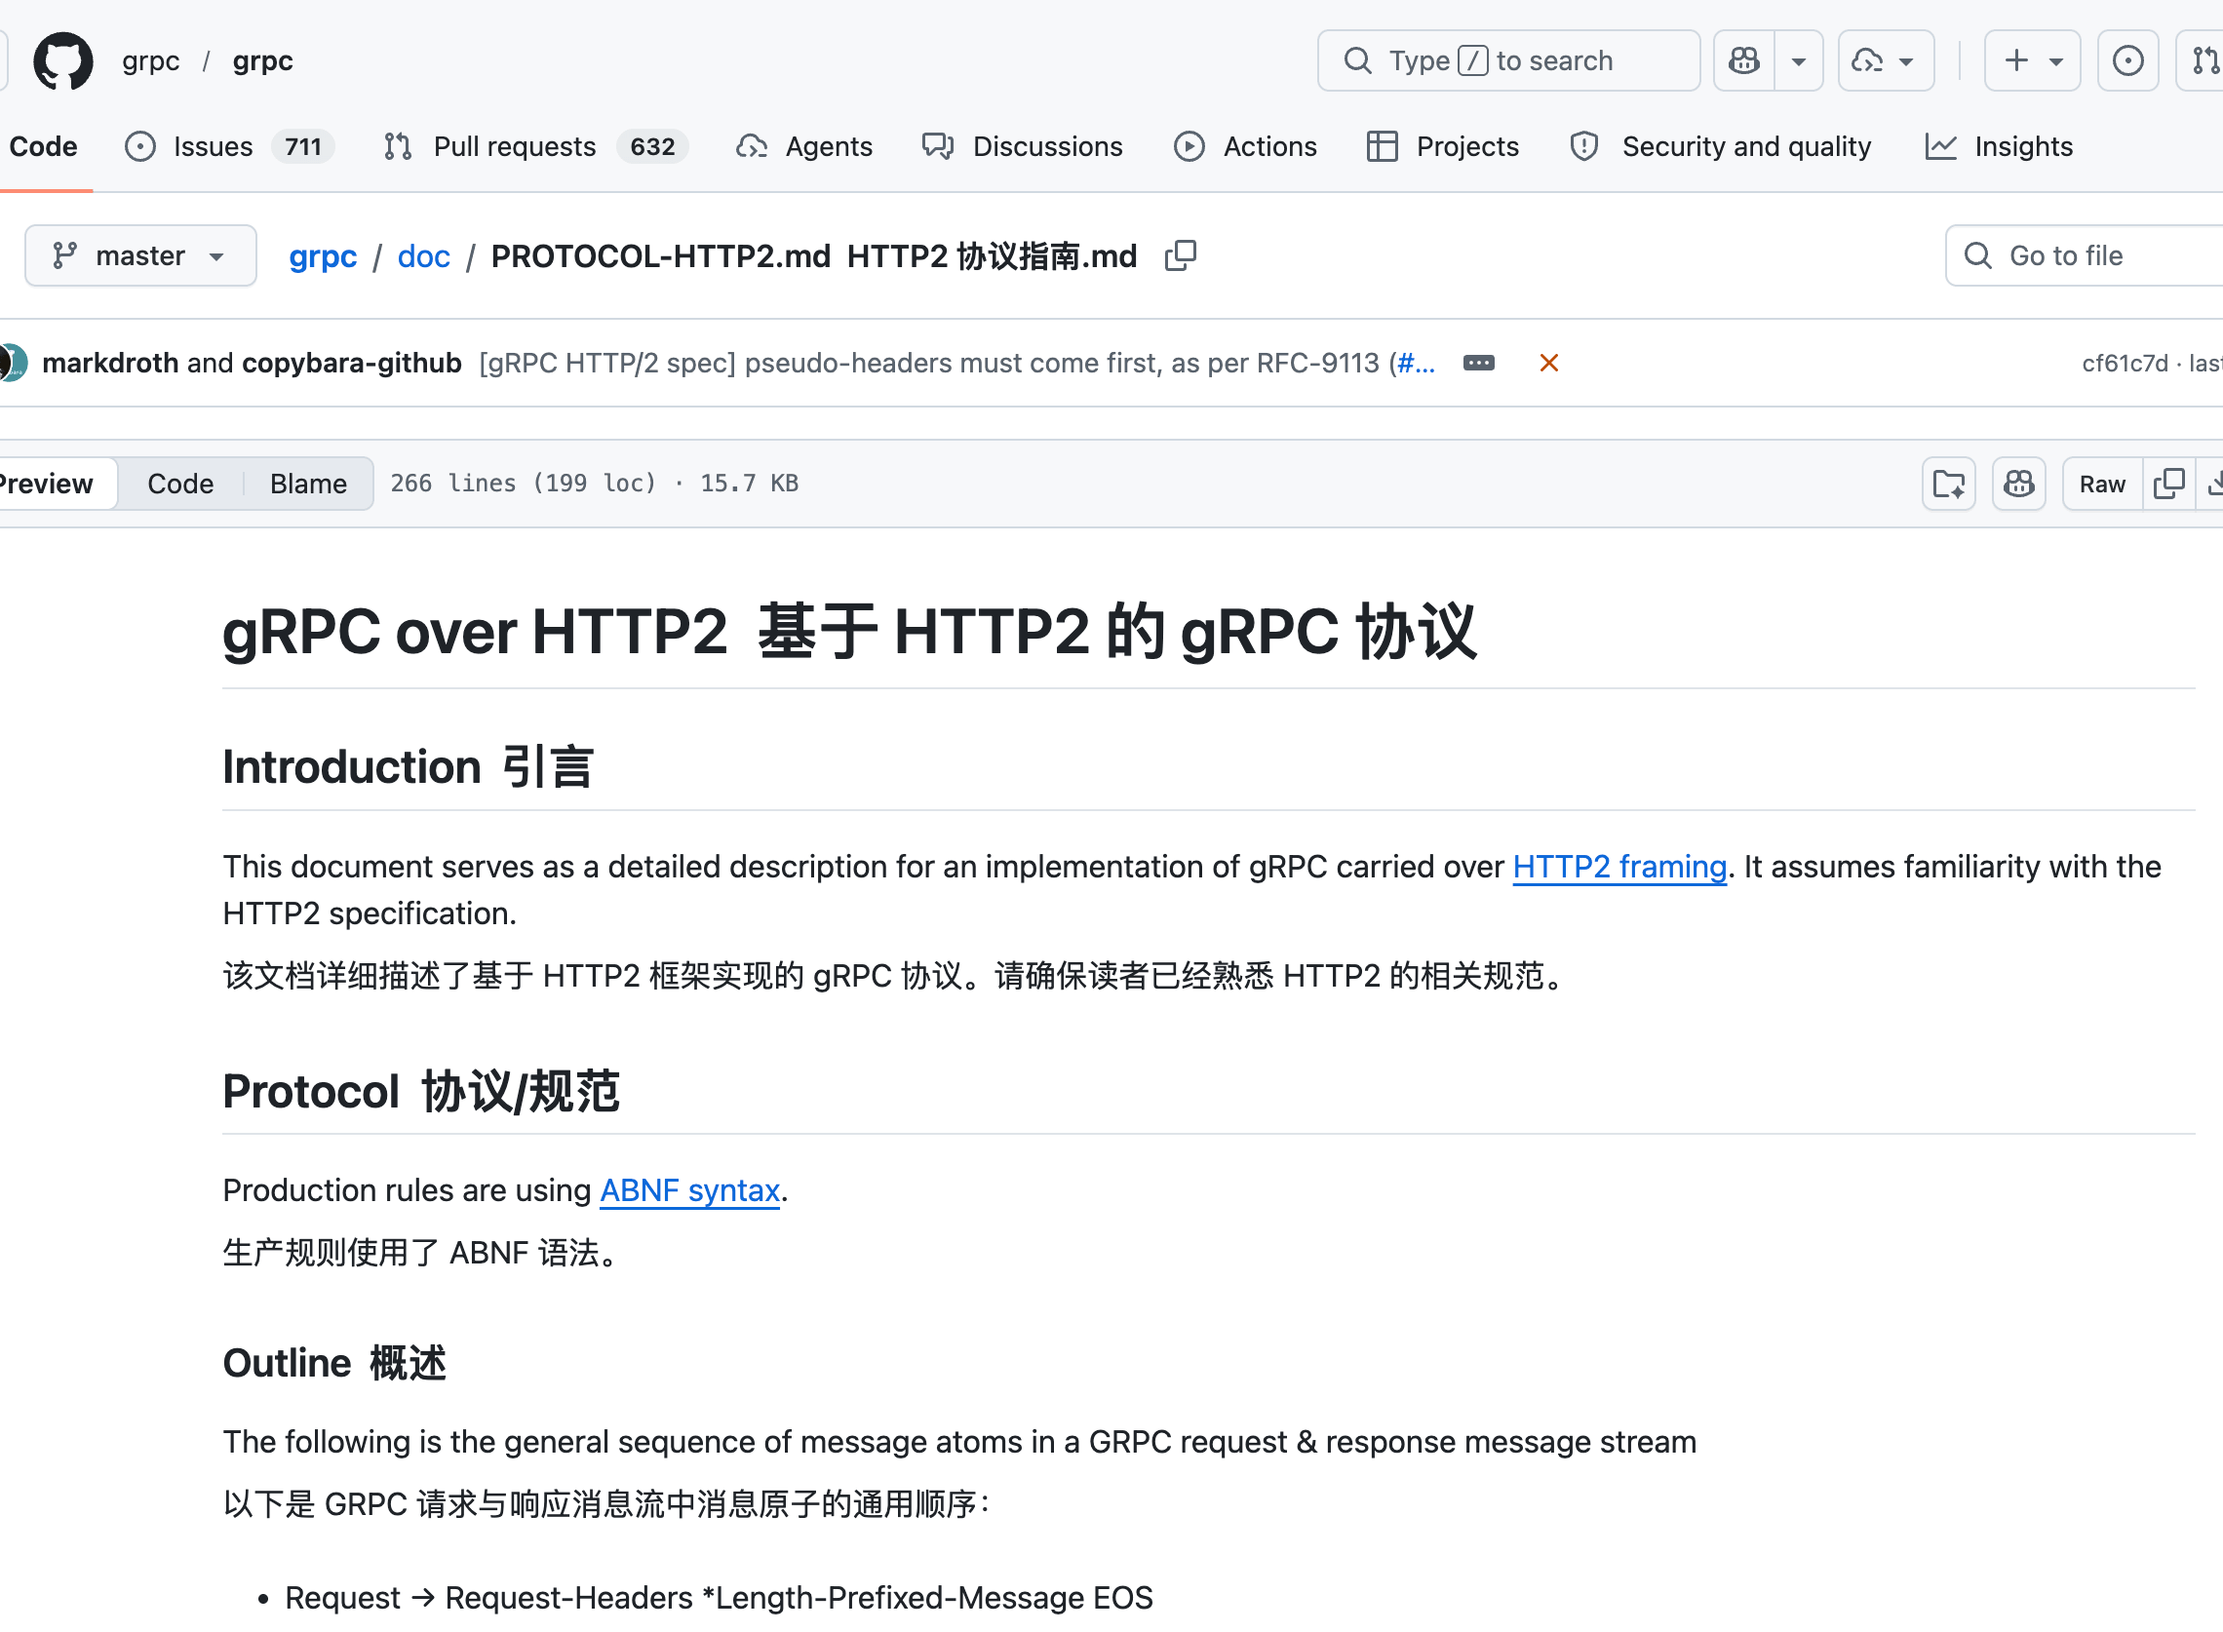Screen dimensions: 2223x1632
Task: Open the HTTP2 framing hyperlink
Action: click(1619, 868)
